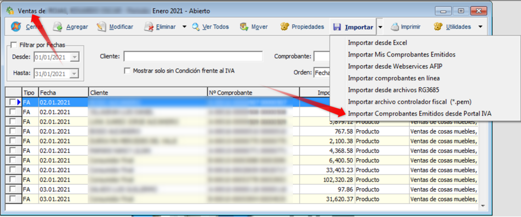Open Ver Todos magnifier icon

(x=196, y=27)
